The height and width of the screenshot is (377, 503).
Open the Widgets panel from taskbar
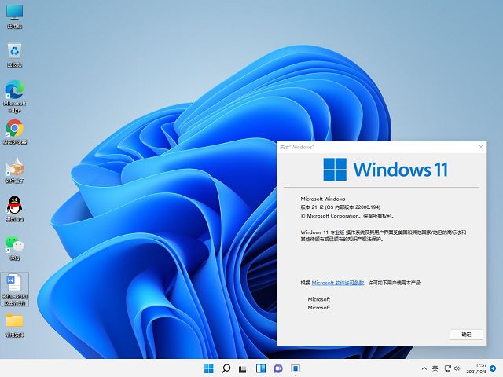pyautogui.click(x=260, y=368)
